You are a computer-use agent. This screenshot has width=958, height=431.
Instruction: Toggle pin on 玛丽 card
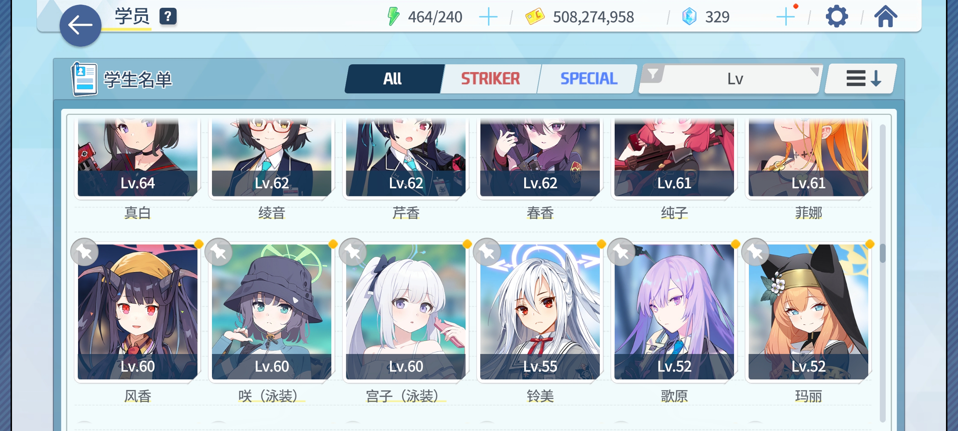point(755,252)
